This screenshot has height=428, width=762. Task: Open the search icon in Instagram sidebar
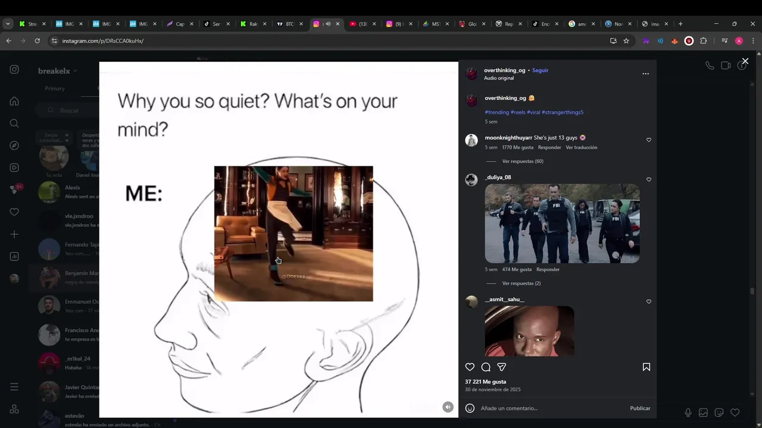pyautogui.click(x=14, y=123)
